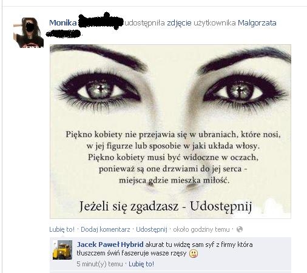This screenshot has height=273, width=307.
Task: Like the post with 'Lubię to!'
Action: [62, 229]
